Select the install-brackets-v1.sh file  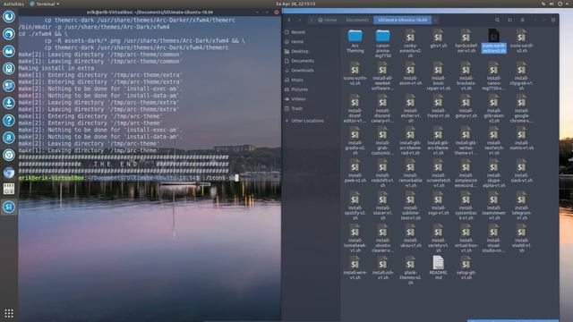(466, 76)
